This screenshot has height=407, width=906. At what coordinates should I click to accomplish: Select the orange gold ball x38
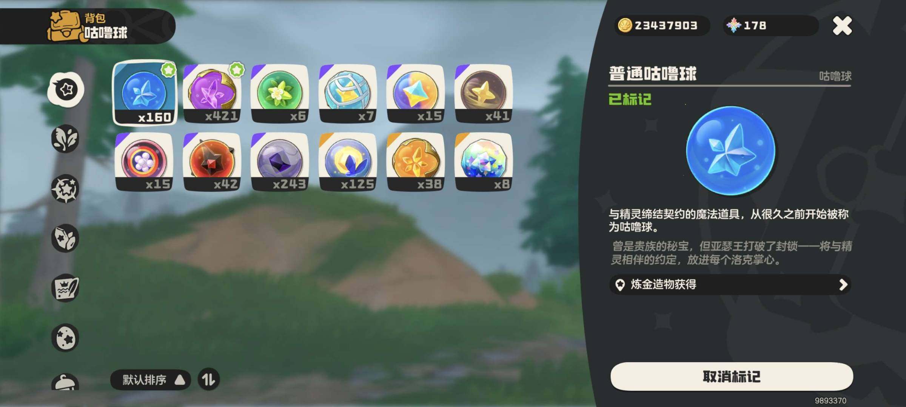pos(416,162)
